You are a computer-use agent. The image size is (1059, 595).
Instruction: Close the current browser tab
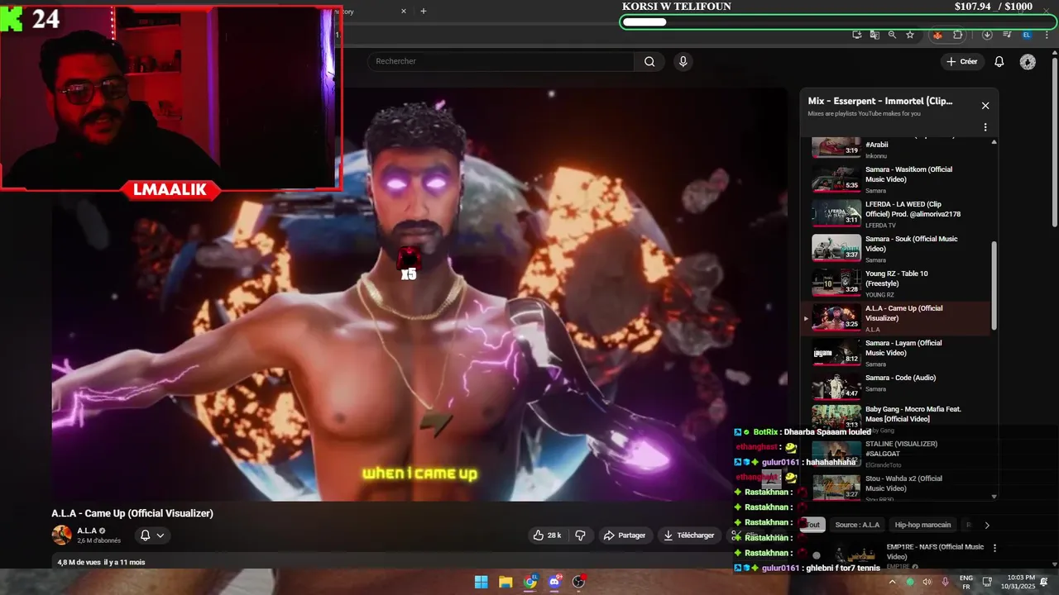[x=404, y=12]
